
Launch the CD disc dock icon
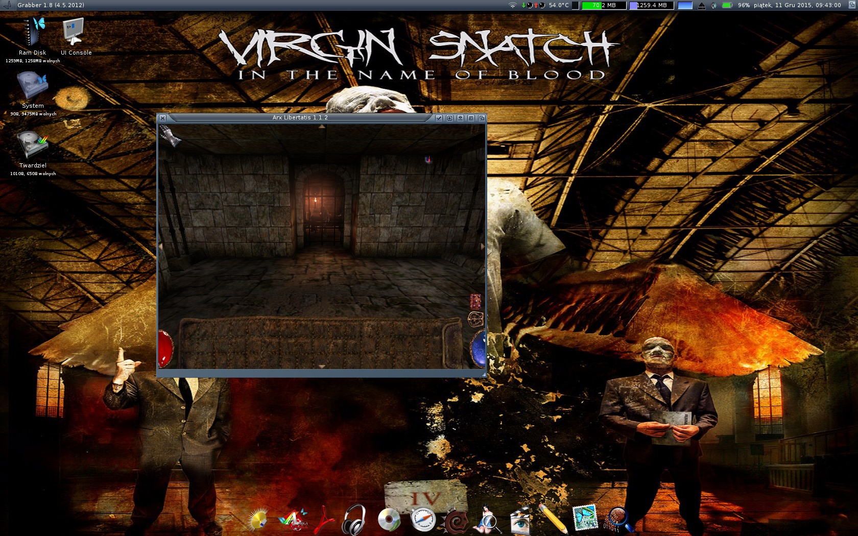[x=389, y=520]
